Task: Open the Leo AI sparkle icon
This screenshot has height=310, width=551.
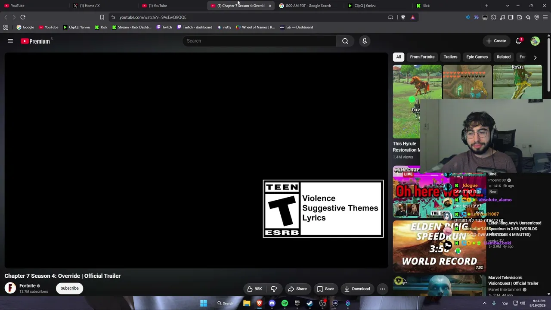Action: pos(528,17)
